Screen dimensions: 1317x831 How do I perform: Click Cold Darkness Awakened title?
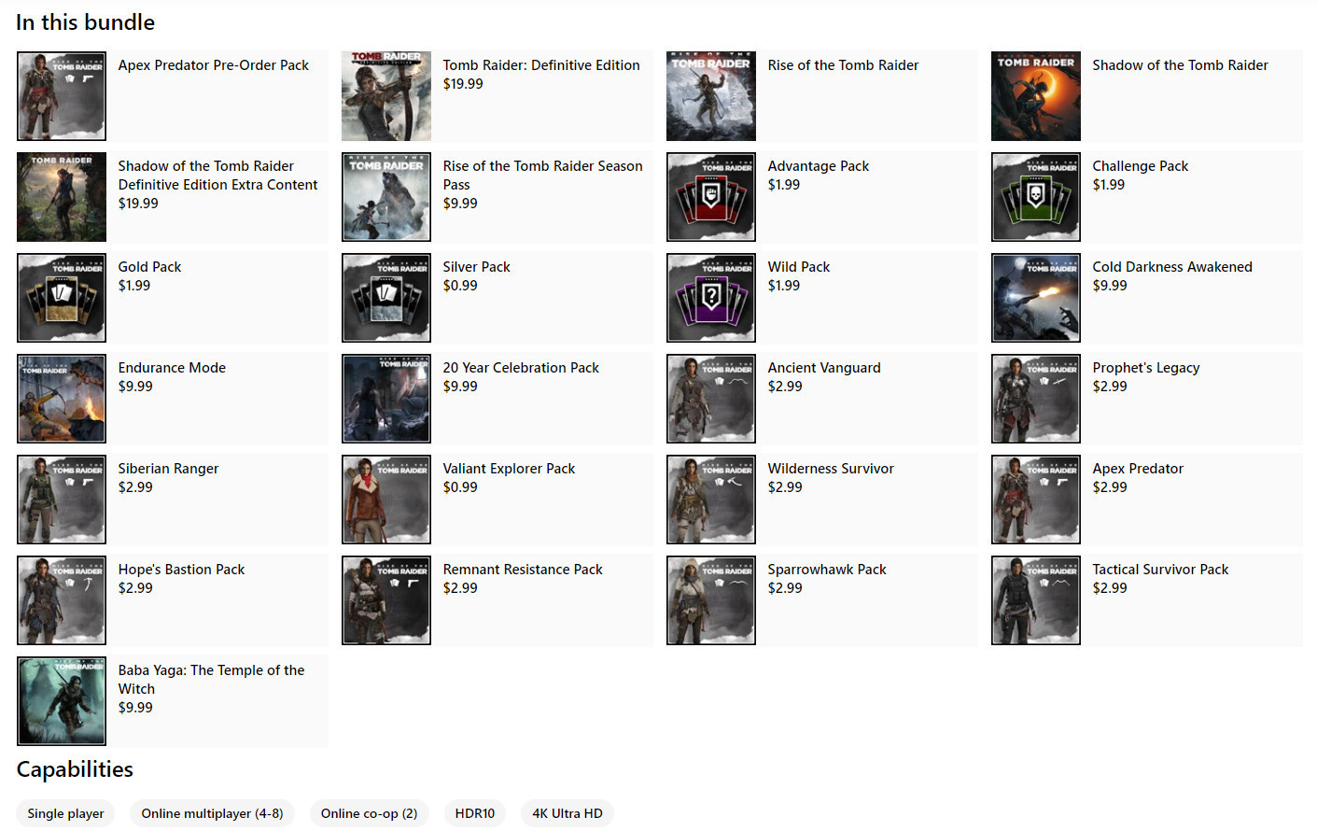click(x=1172, y=267)
